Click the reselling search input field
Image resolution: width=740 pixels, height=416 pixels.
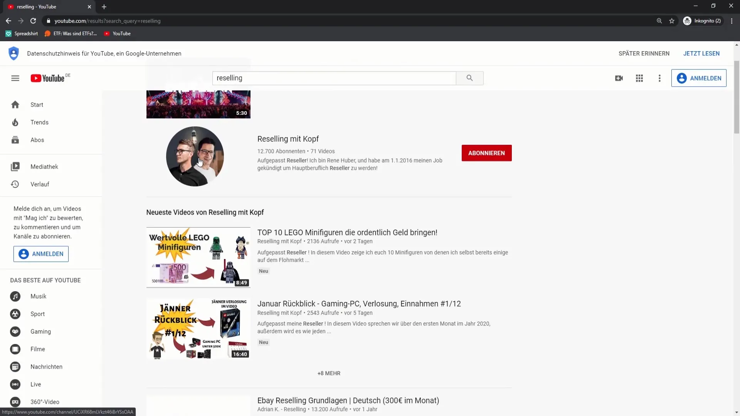tap(334, 78)
